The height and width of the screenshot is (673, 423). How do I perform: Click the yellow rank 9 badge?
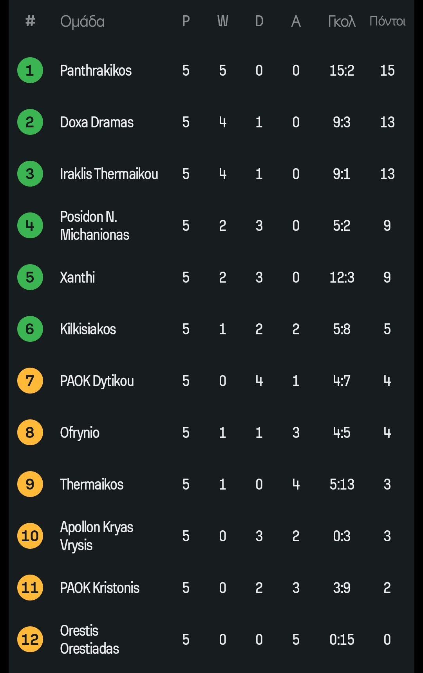click(30, 484)
